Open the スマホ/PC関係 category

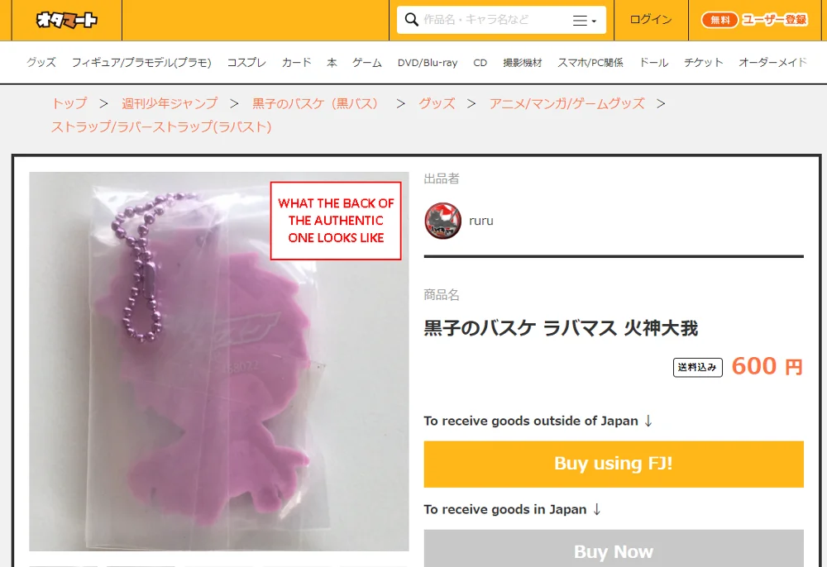click(x=590, y=62)
